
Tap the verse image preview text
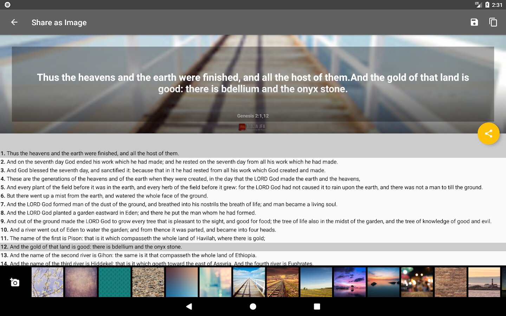pos(253,83)
